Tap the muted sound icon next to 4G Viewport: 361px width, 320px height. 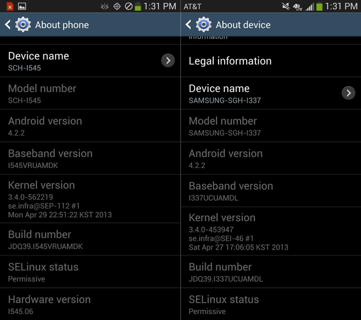285,7
